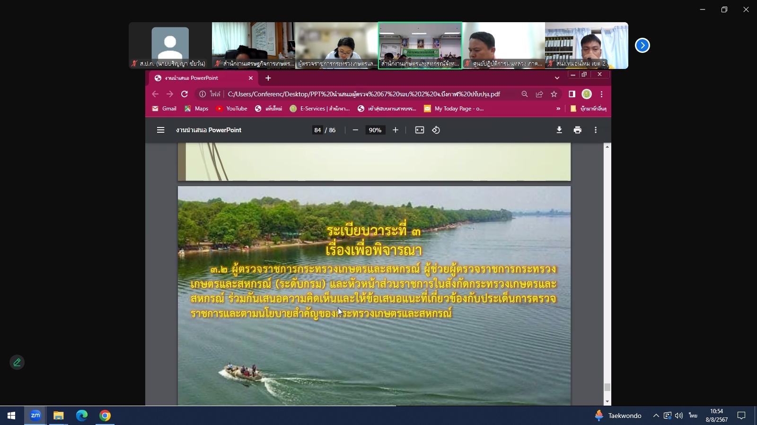Screen dimensions: 757x425
Task: Close the PowerPoint PDF browser tab
Action: [251, 78]
